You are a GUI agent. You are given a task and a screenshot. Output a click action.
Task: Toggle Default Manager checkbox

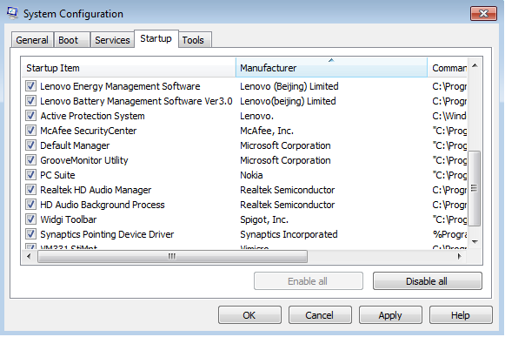click(x=31, y=145)
